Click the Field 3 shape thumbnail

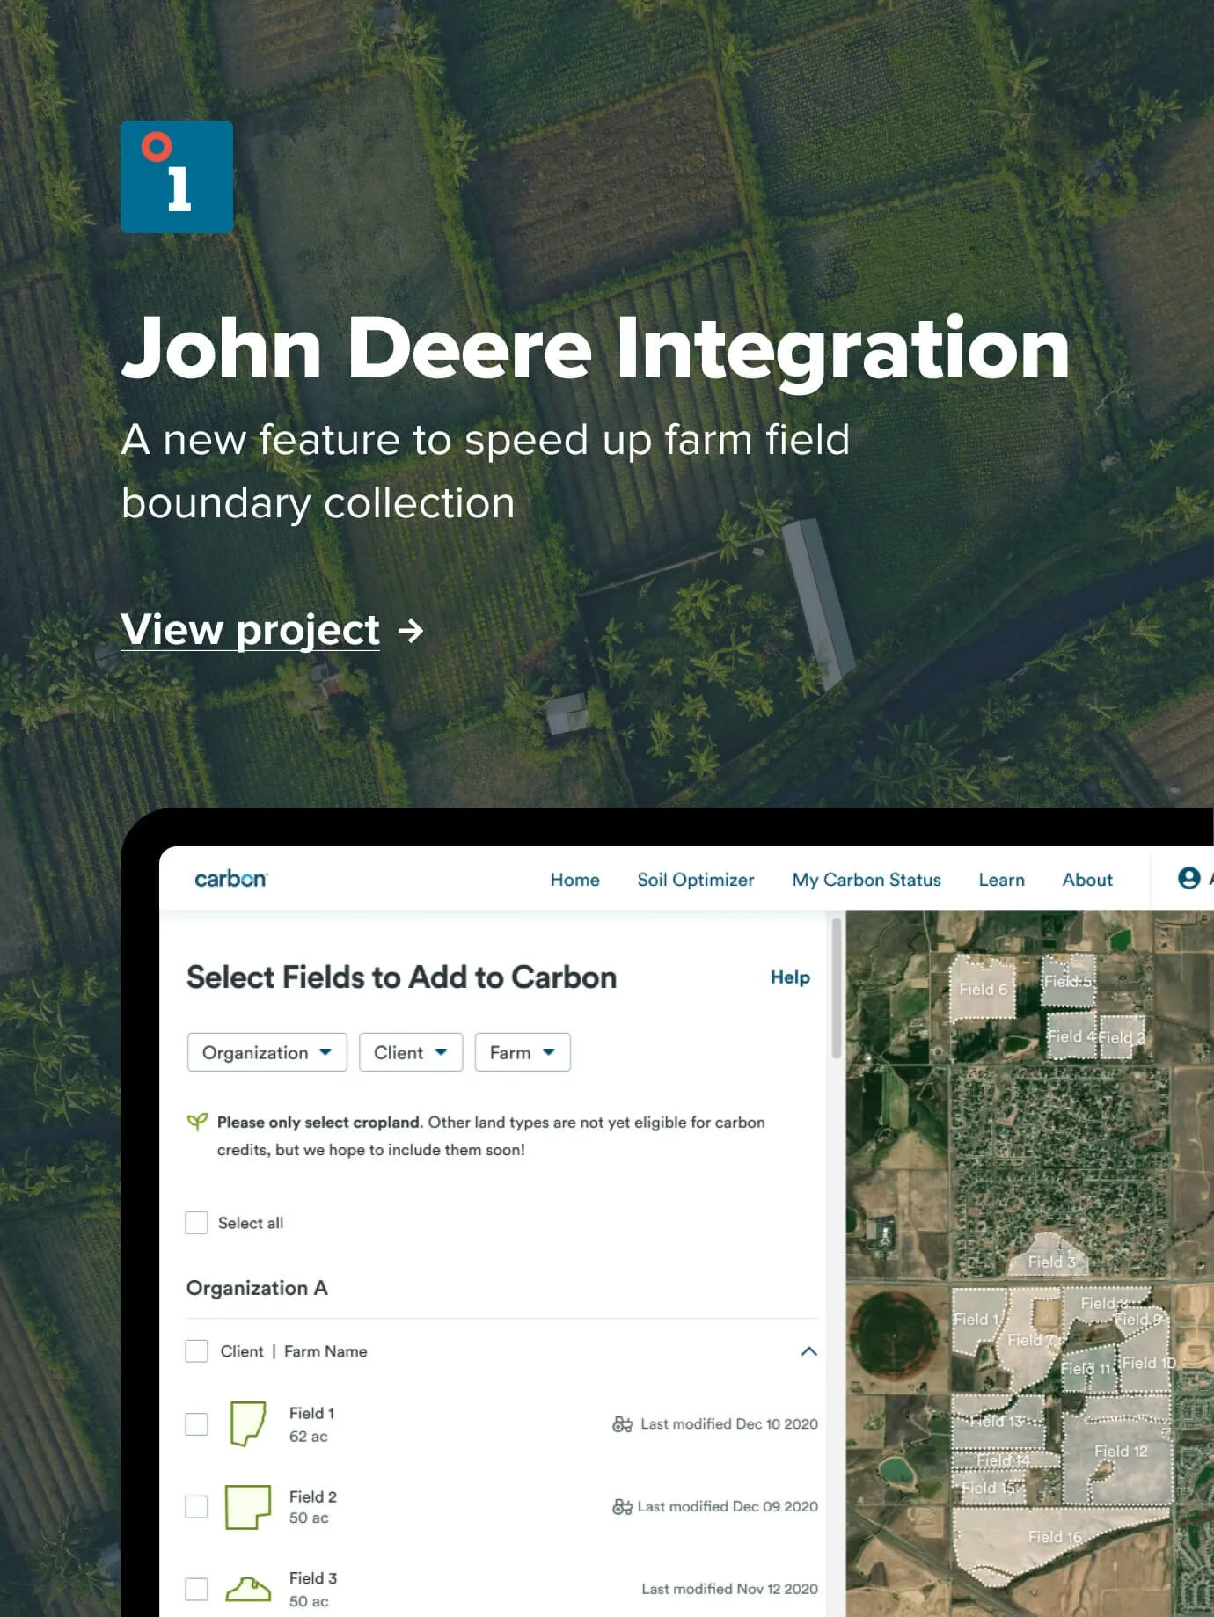(x=248, y=1589)
